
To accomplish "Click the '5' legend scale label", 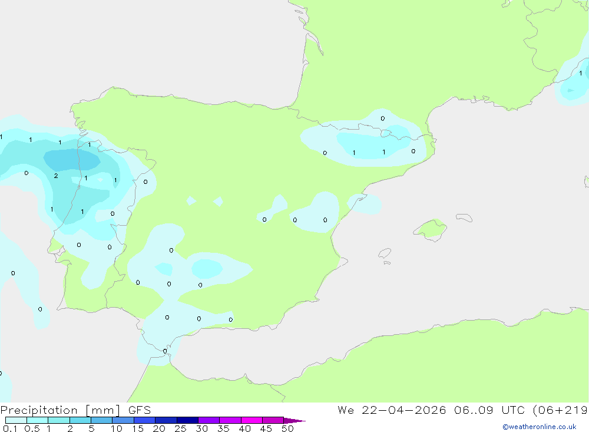I will pyautogui.click(x=91, y=428).
